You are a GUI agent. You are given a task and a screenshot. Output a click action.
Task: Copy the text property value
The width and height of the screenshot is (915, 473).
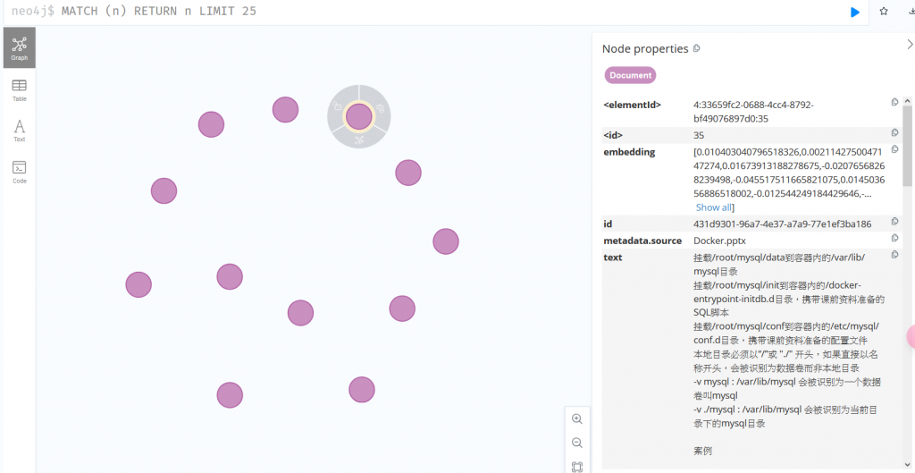click(894, 255)
